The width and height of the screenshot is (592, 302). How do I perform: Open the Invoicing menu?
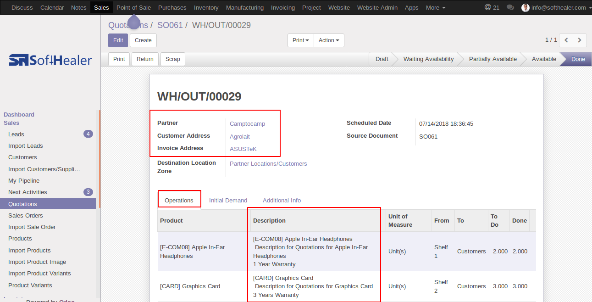(x=283, y=7)
